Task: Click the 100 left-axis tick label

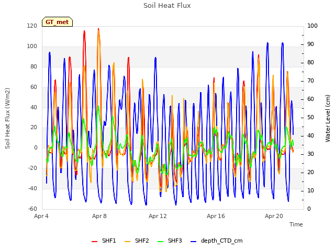Action: click(32, 47)
